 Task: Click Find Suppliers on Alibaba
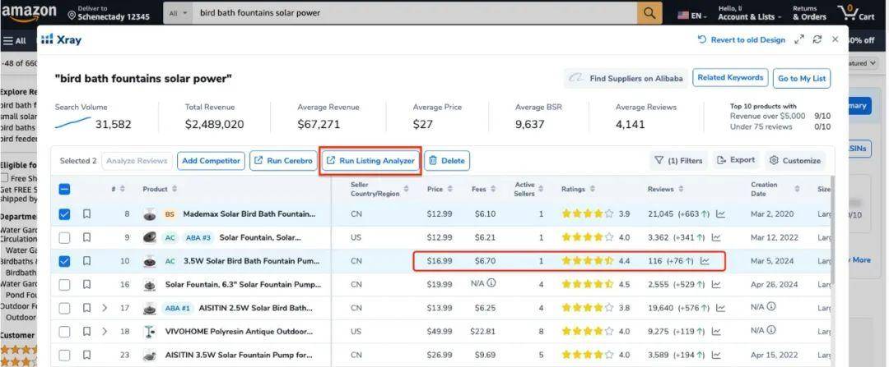pos(626,79)
